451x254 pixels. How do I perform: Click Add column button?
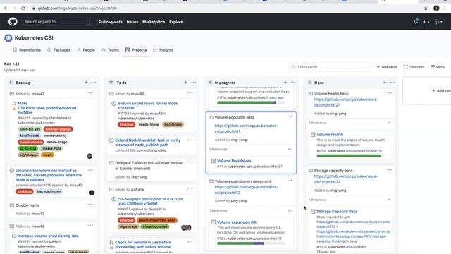441,90
